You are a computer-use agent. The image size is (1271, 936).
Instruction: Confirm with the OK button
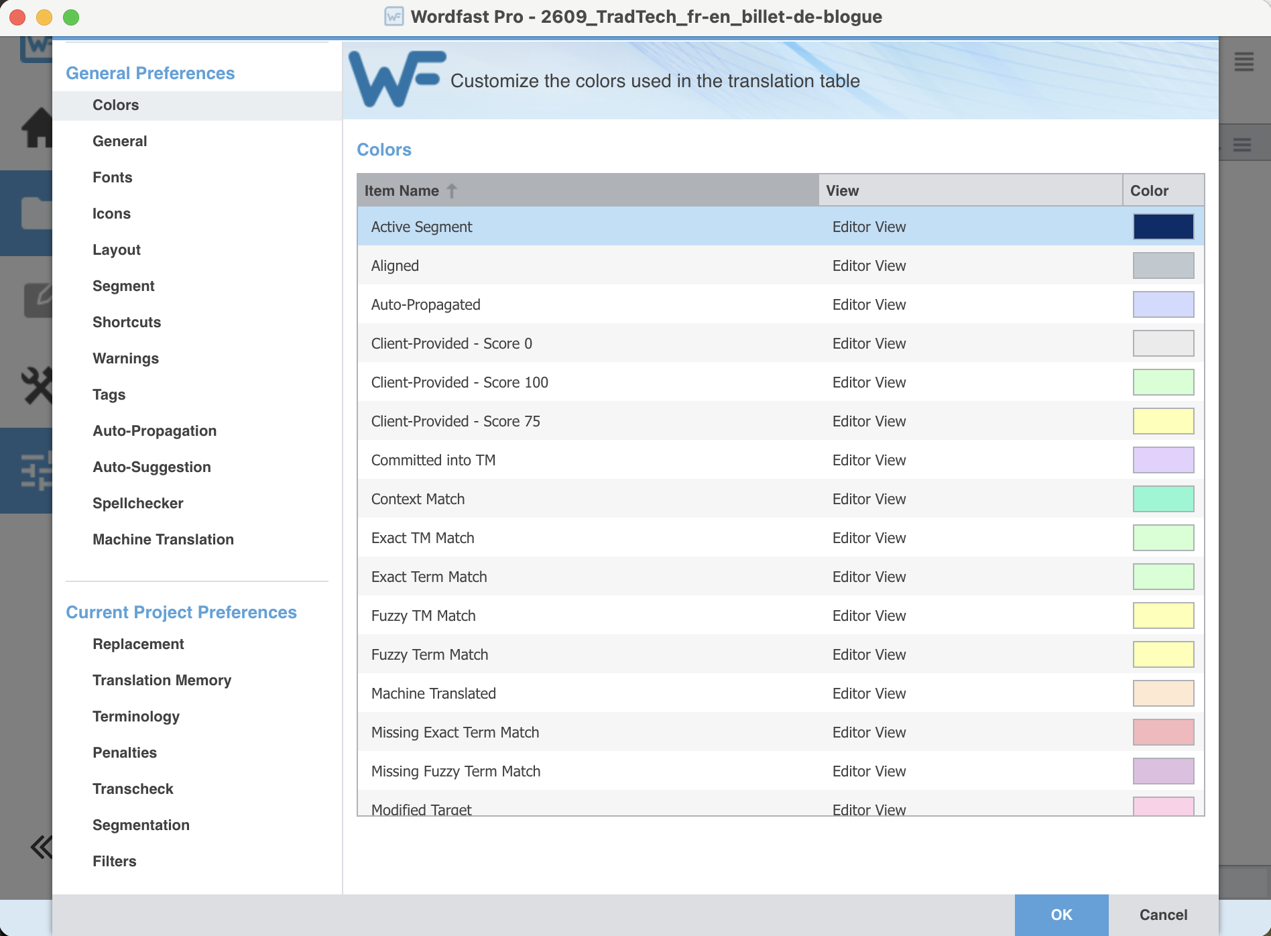pyautogui.click(x=1061, y=915)
